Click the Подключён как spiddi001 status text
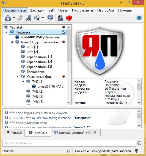146x156 pixels. point(103,151)
